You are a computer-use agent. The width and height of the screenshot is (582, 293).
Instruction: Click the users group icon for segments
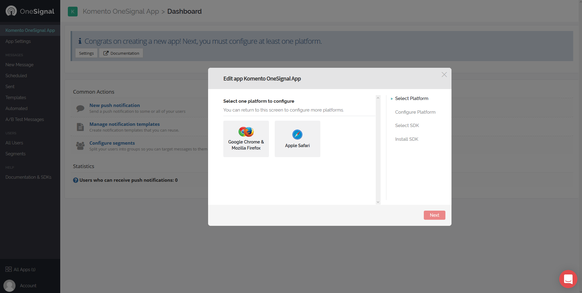coord(80,146)
